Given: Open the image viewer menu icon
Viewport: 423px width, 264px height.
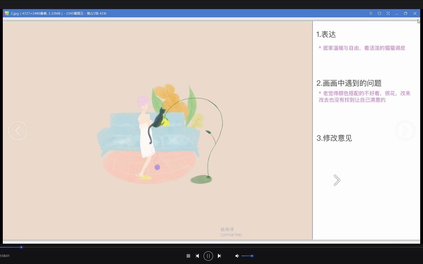Looking at the screenshot, I should pos(371,13).
